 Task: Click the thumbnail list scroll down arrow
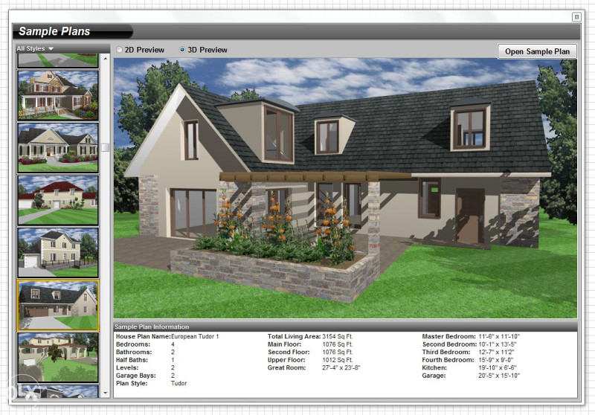pyautogui.click(x=106, y=393)
